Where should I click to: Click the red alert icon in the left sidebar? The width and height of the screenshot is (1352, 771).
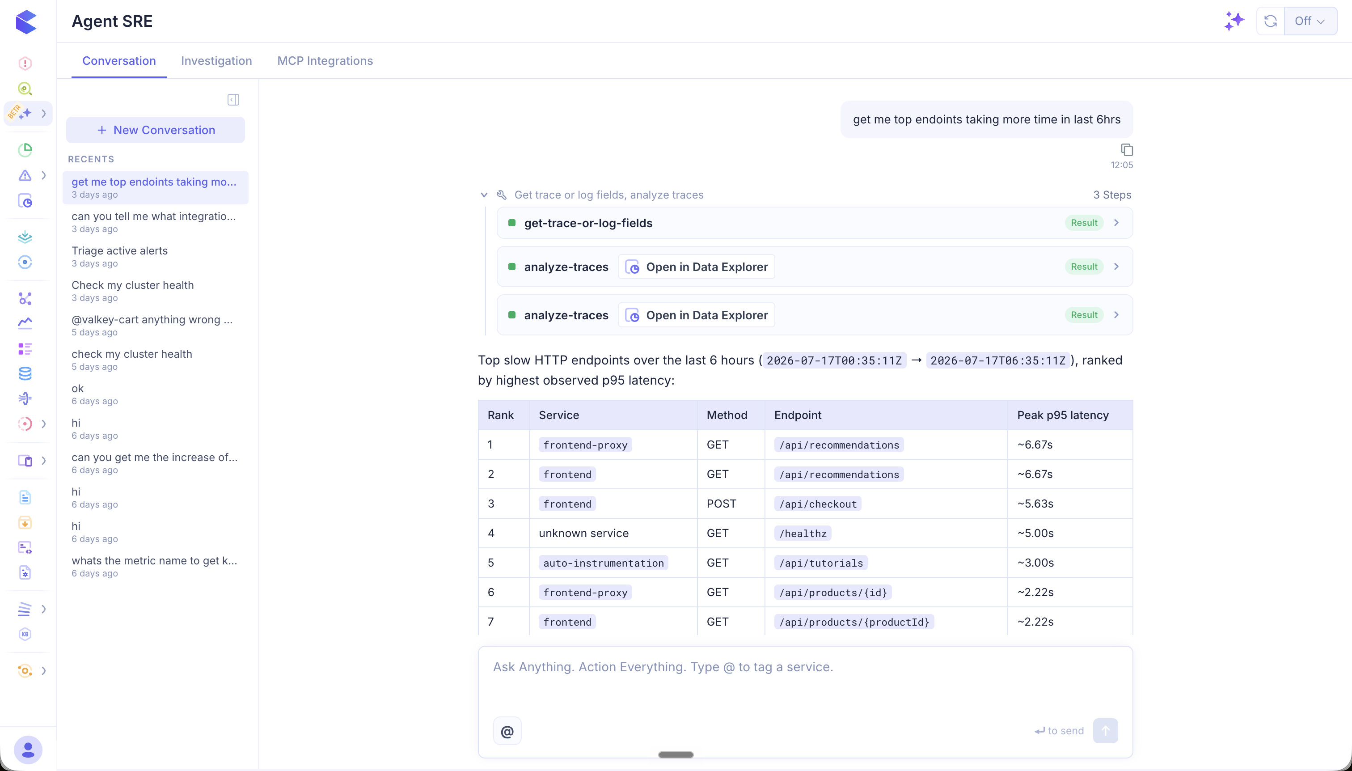[x=25, y=64]
